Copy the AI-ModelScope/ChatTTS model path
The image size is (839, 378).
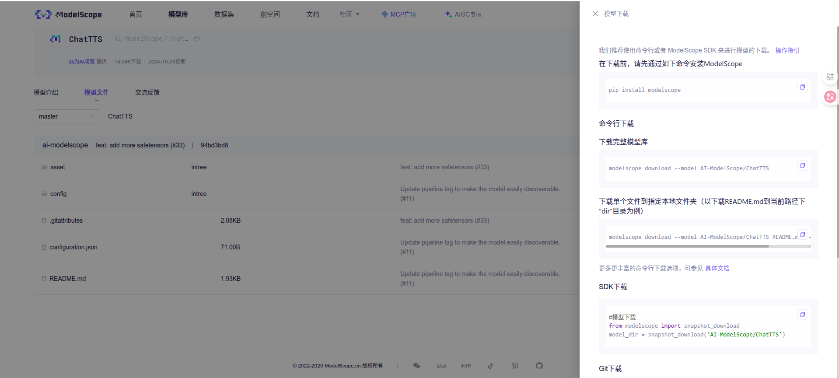(197, 38)
